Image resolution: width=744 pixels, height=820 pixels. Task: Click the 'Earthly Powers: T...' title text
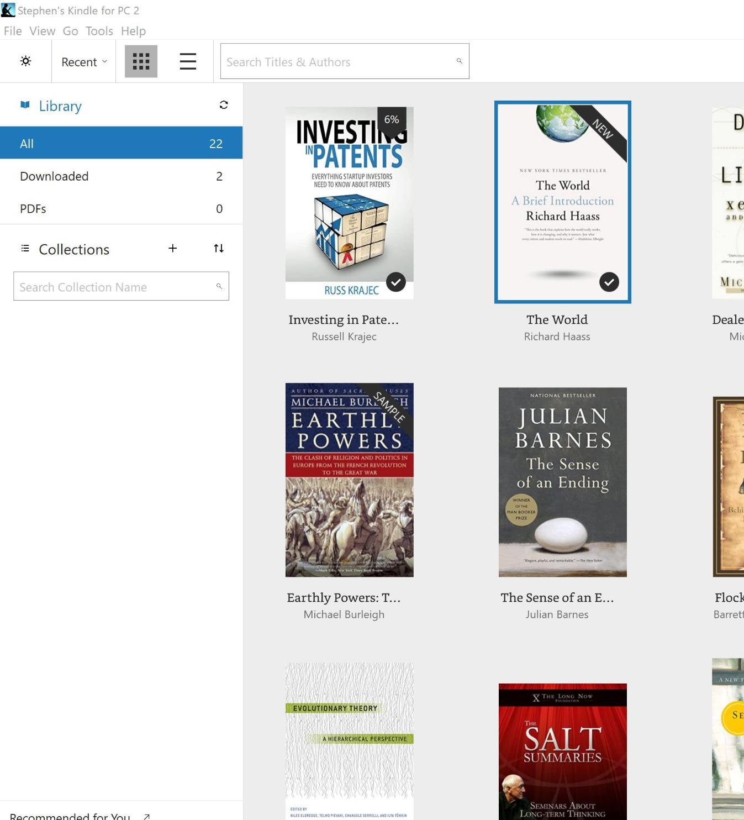(x=344, y=597)
